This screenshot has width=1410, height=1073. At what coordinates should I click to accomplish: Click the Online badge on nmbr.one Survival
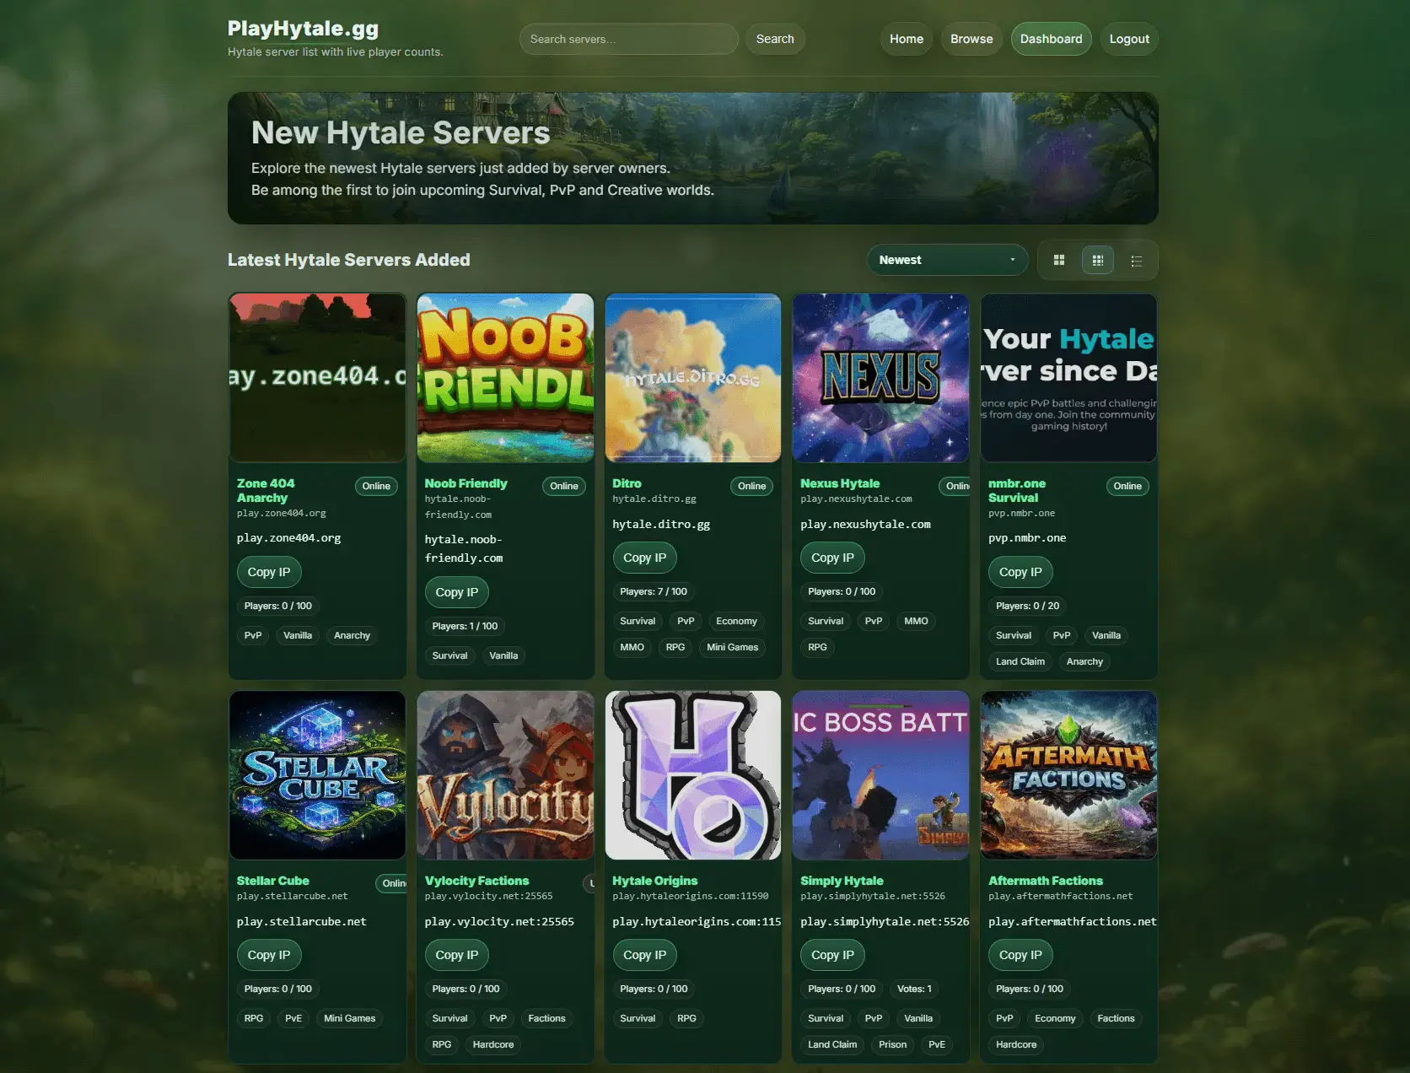coord(1127,486)
